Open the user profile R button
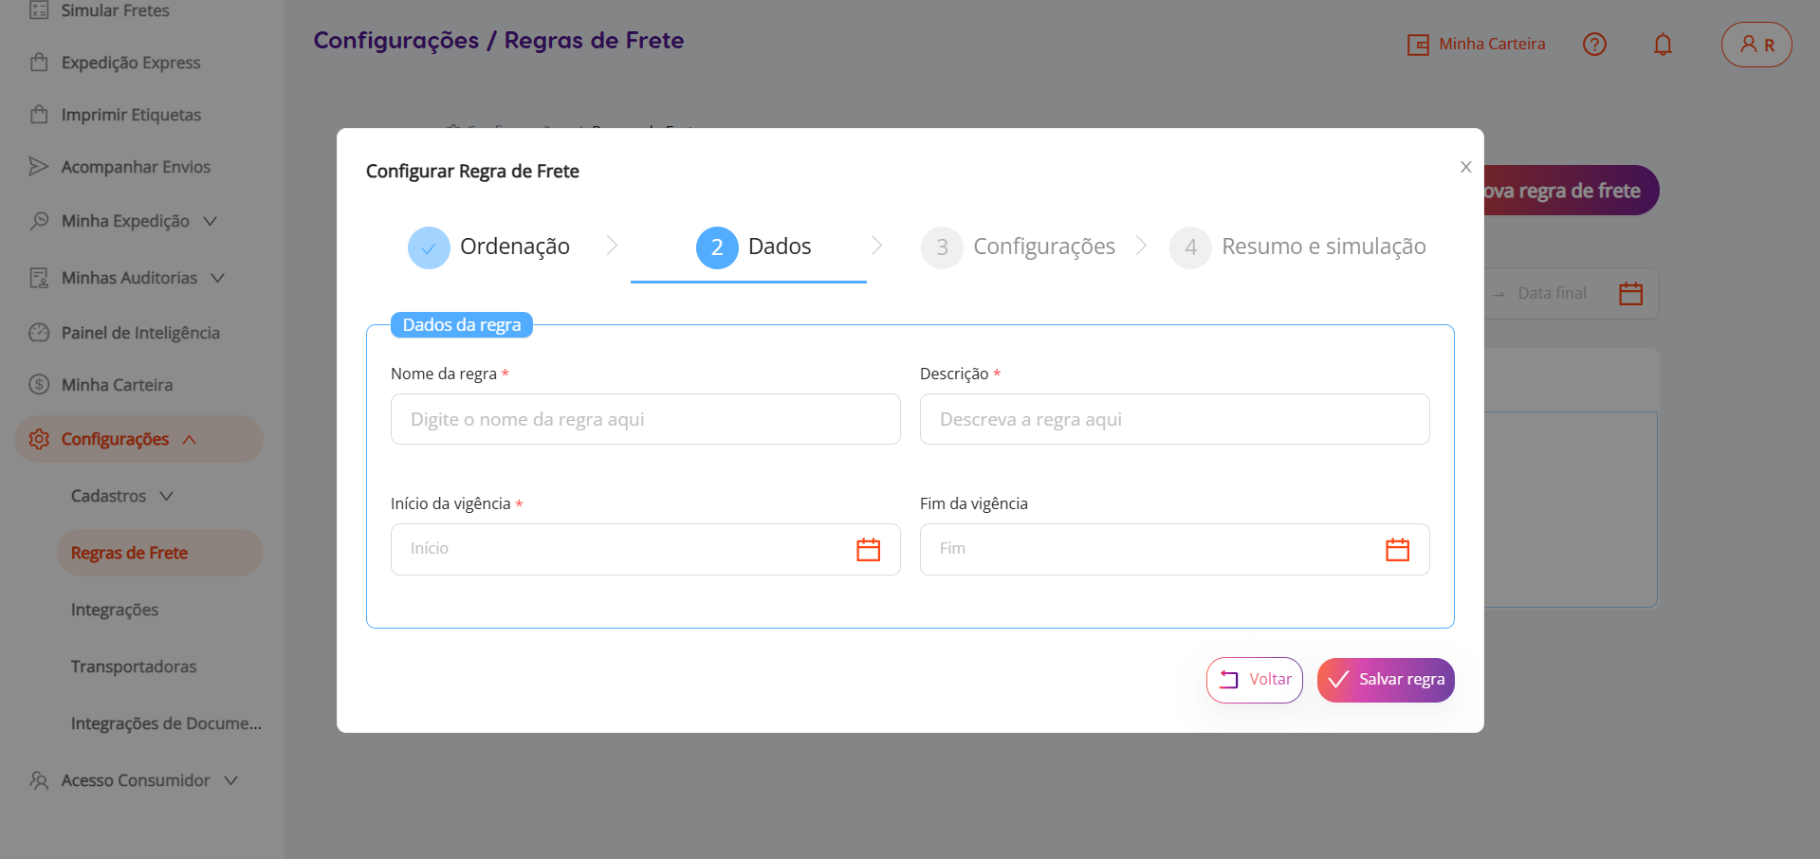 click(1756, 45)
